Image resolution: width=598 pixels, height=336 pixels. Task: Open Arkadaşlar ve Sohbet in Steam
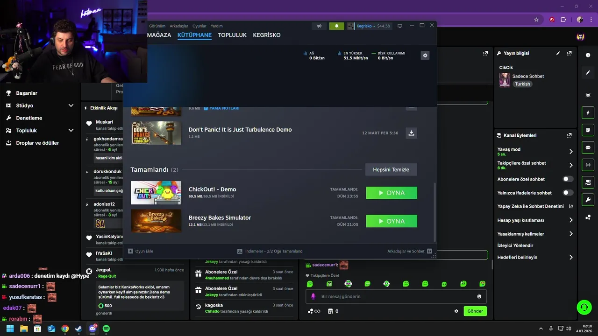(x=409, y=251)
